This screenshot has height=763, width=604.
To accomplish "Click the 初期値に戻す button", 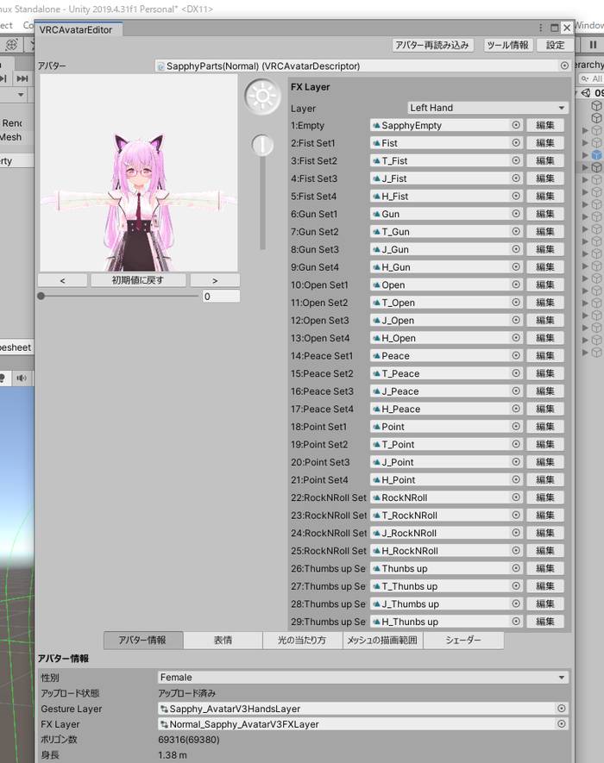I will [x=138, y=280].
